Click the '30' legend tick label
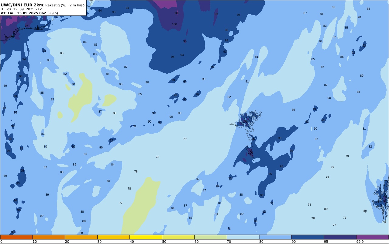Viewport: 389px width, 244px height. pyautogui.click(x=99, y=242)
